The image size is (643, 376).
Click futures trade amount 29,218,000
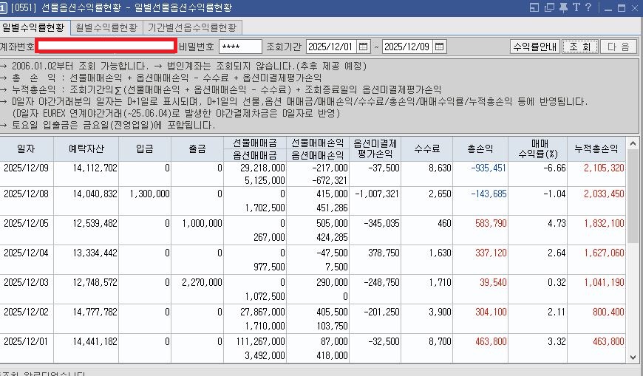262,168
